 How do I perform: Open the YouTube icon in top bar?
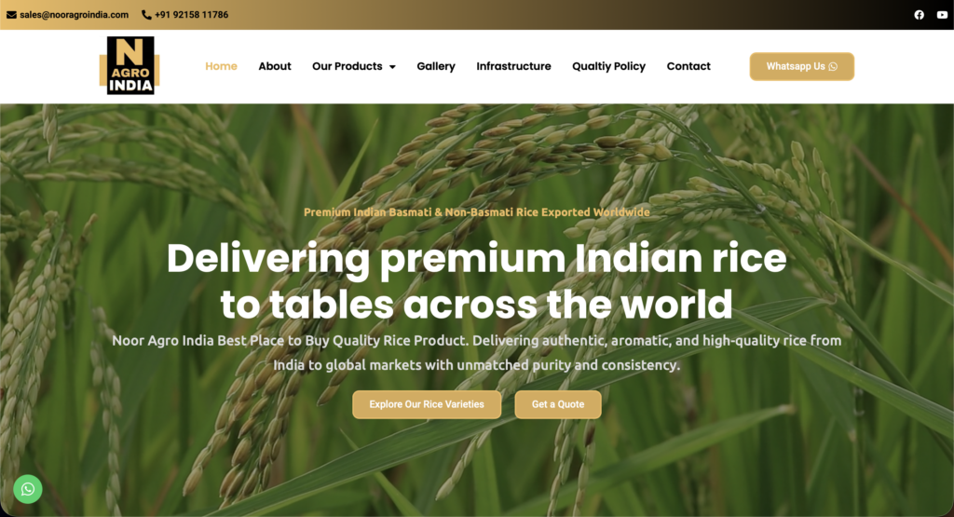tap(942, 15)
